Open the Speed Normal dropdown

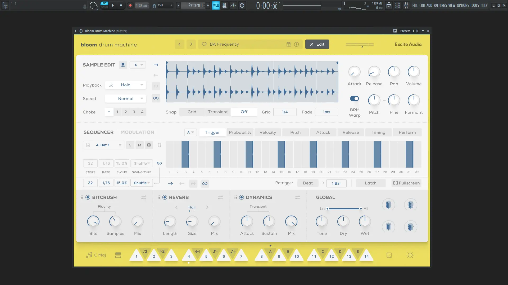(126, 99)
